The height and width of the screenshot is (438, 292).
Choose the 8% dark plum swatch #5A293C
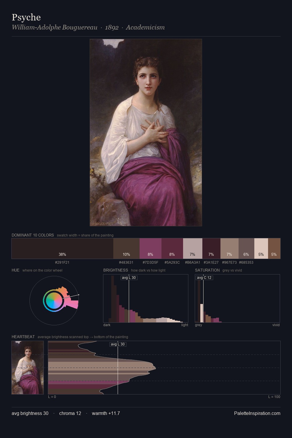172,248
